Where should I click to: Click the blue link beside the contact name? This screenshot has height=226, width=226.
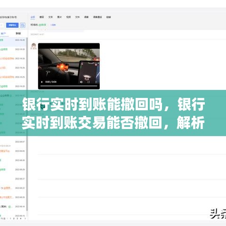tap(53, 25)
